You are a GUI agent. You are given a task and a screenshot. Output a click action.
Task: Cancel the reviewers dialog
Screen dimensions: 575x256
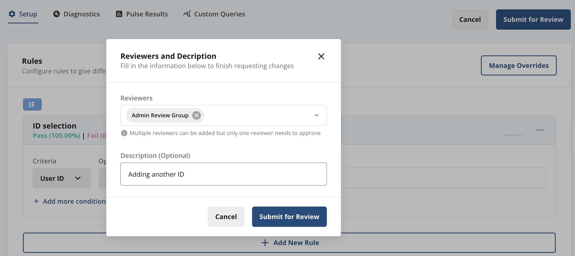226,217
